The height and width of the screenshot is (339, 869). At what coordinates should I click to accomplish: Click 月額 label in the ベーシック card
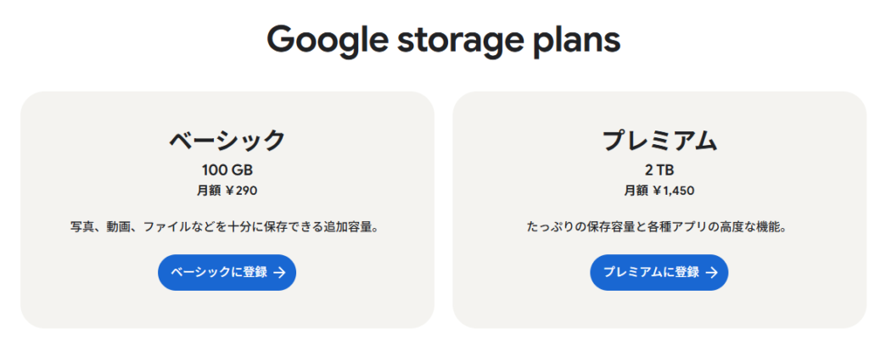coord(209,191)
